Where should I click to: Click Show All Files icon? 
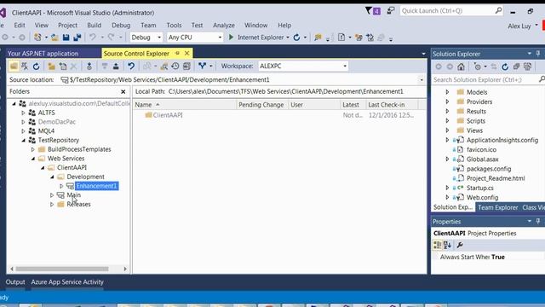click(528, 67)
